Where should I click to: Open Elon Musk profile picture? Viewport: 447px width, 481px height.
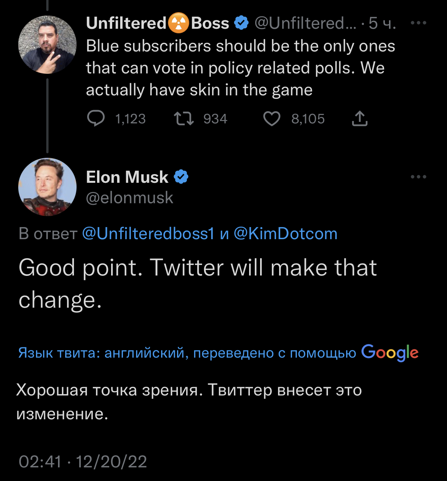tap(47, 187)
